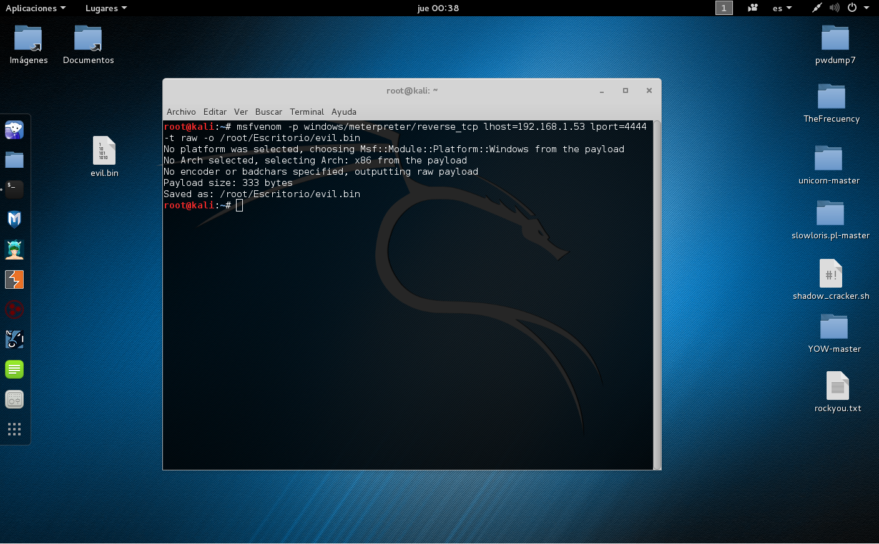Select the shadow_cracker.sh script file

pos(831,279)
